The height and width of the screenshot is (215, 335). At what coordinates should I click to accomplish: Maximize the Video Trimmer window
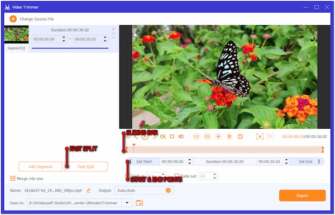point(317,7)
